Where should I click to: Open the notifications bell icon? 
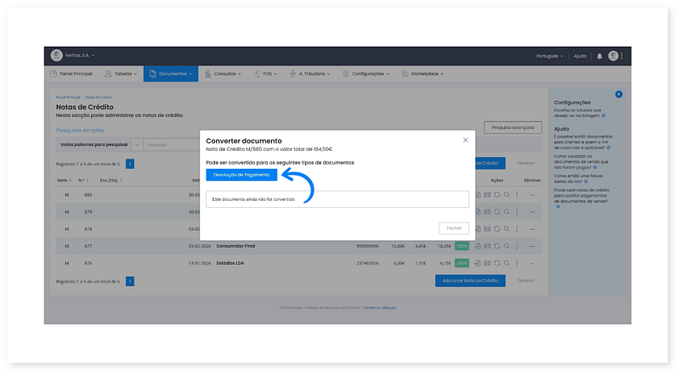[599, 56]
